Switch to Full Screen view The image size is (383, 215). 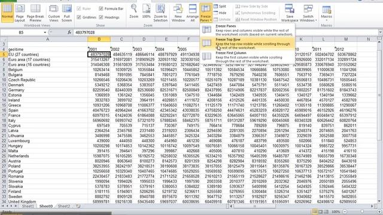click(x=66, y=13)
